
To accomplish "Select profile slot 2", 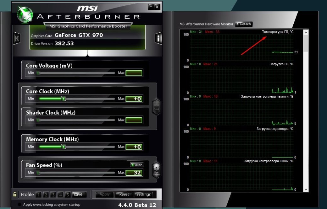I will 46,195.
